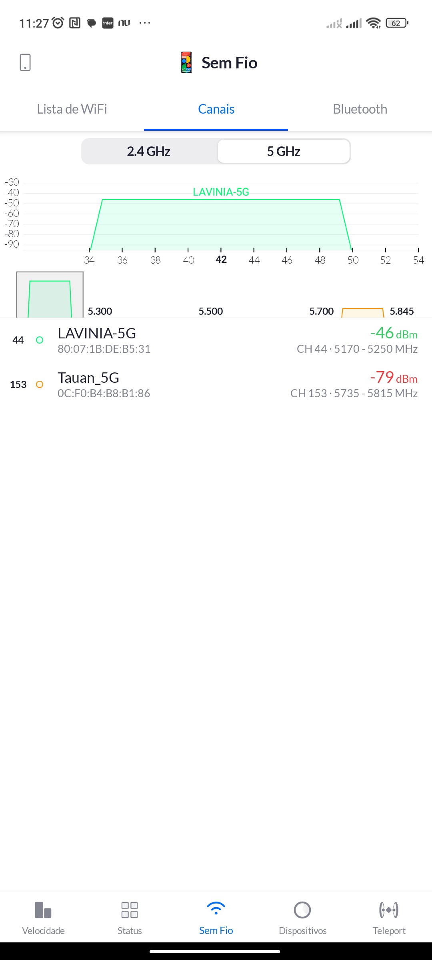Tap the status bar WiFi signal icon
The image size is (432, 960).
click(x=373, y=23)
